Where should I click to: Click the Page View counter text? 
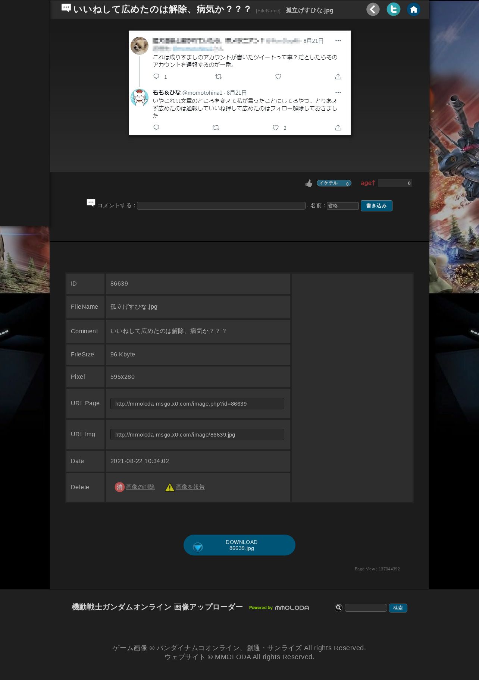[377, 569]
